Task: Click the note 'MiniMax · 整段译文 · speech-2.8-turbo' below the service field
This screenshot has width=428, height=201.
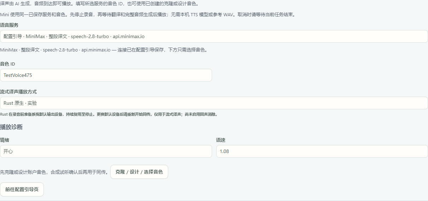Action: (x=104, y=50)
